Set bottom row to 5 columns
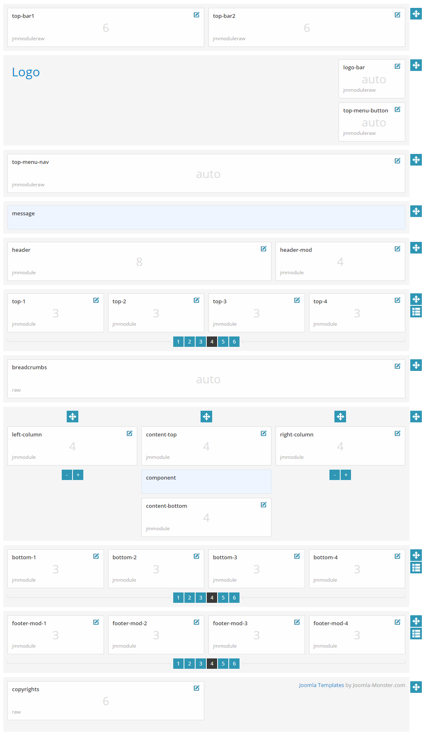The height and width of the screenshot is (736, 426). click(x=223, y=598)
